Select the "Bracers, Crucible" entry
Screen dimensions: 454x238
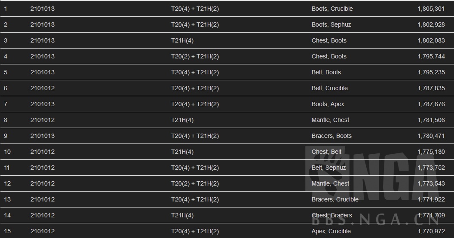pos(335,199)
